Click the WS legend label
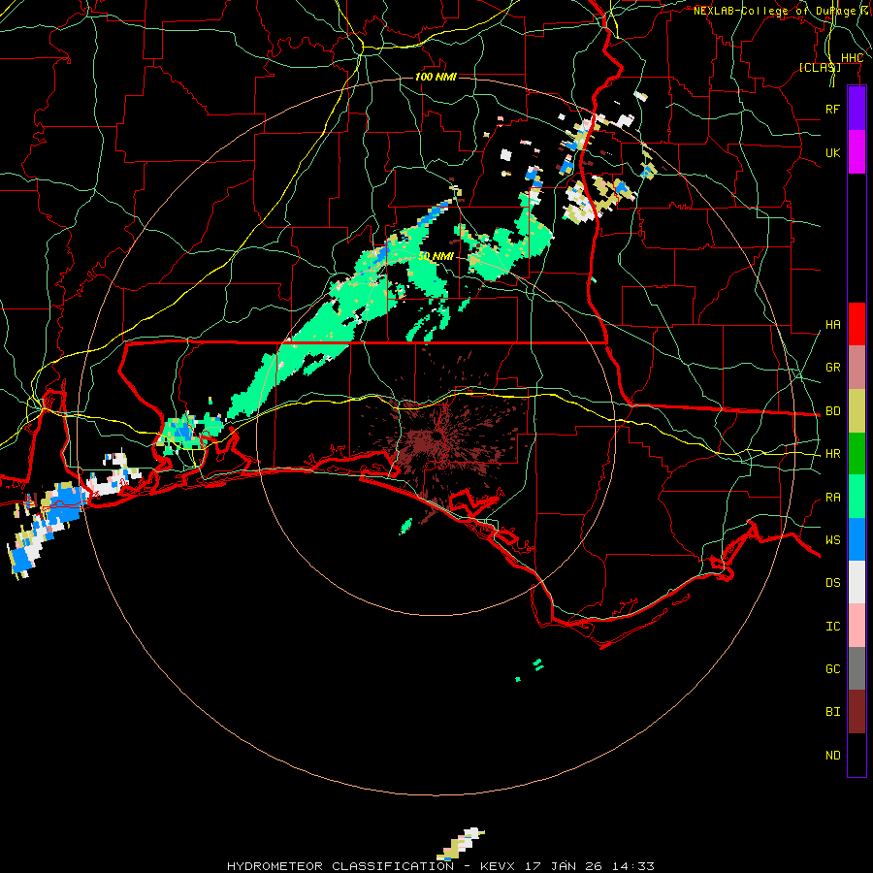Image resolution: width=873 pixels, height=873 pixels. [x=832, y=540]
